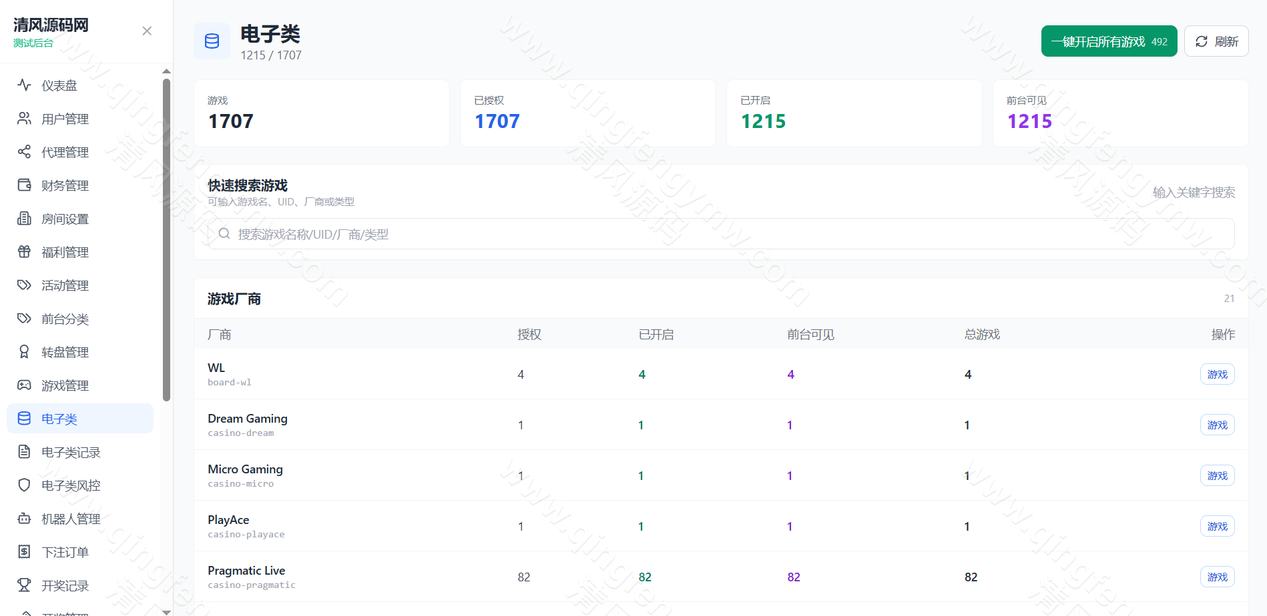This screenshot has height=616, width=1267.
Task: Click the 前台可见 1215 stat card
Action: click(x=1120, y=113)
